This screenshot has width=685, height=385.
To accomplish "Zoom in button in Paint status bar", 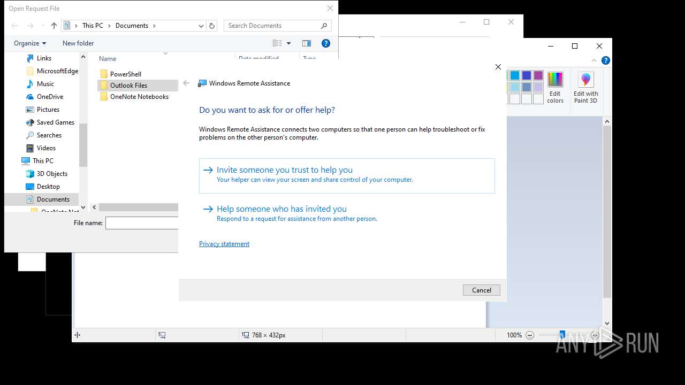I will (x=595, y=335).
